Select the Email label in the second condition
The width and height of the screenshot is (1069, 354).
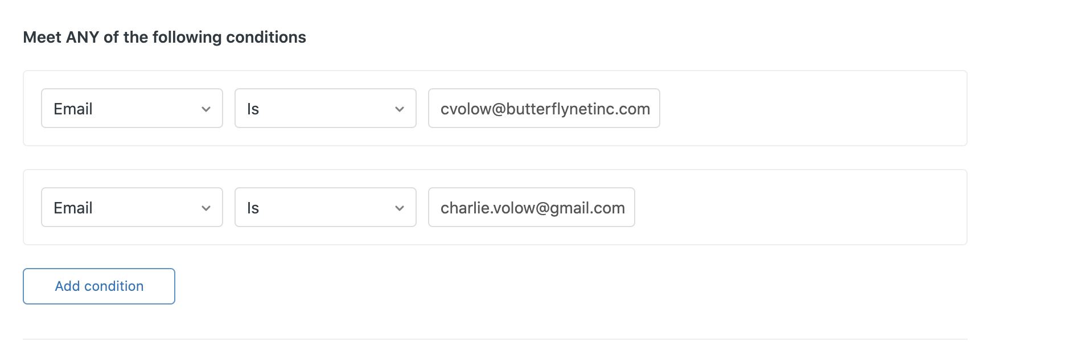coord(73,208)
